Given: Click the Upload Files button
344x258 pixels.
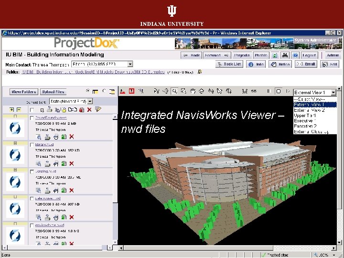Looking at the screenshot, I should pyautogui.click(x=53, y=92).
